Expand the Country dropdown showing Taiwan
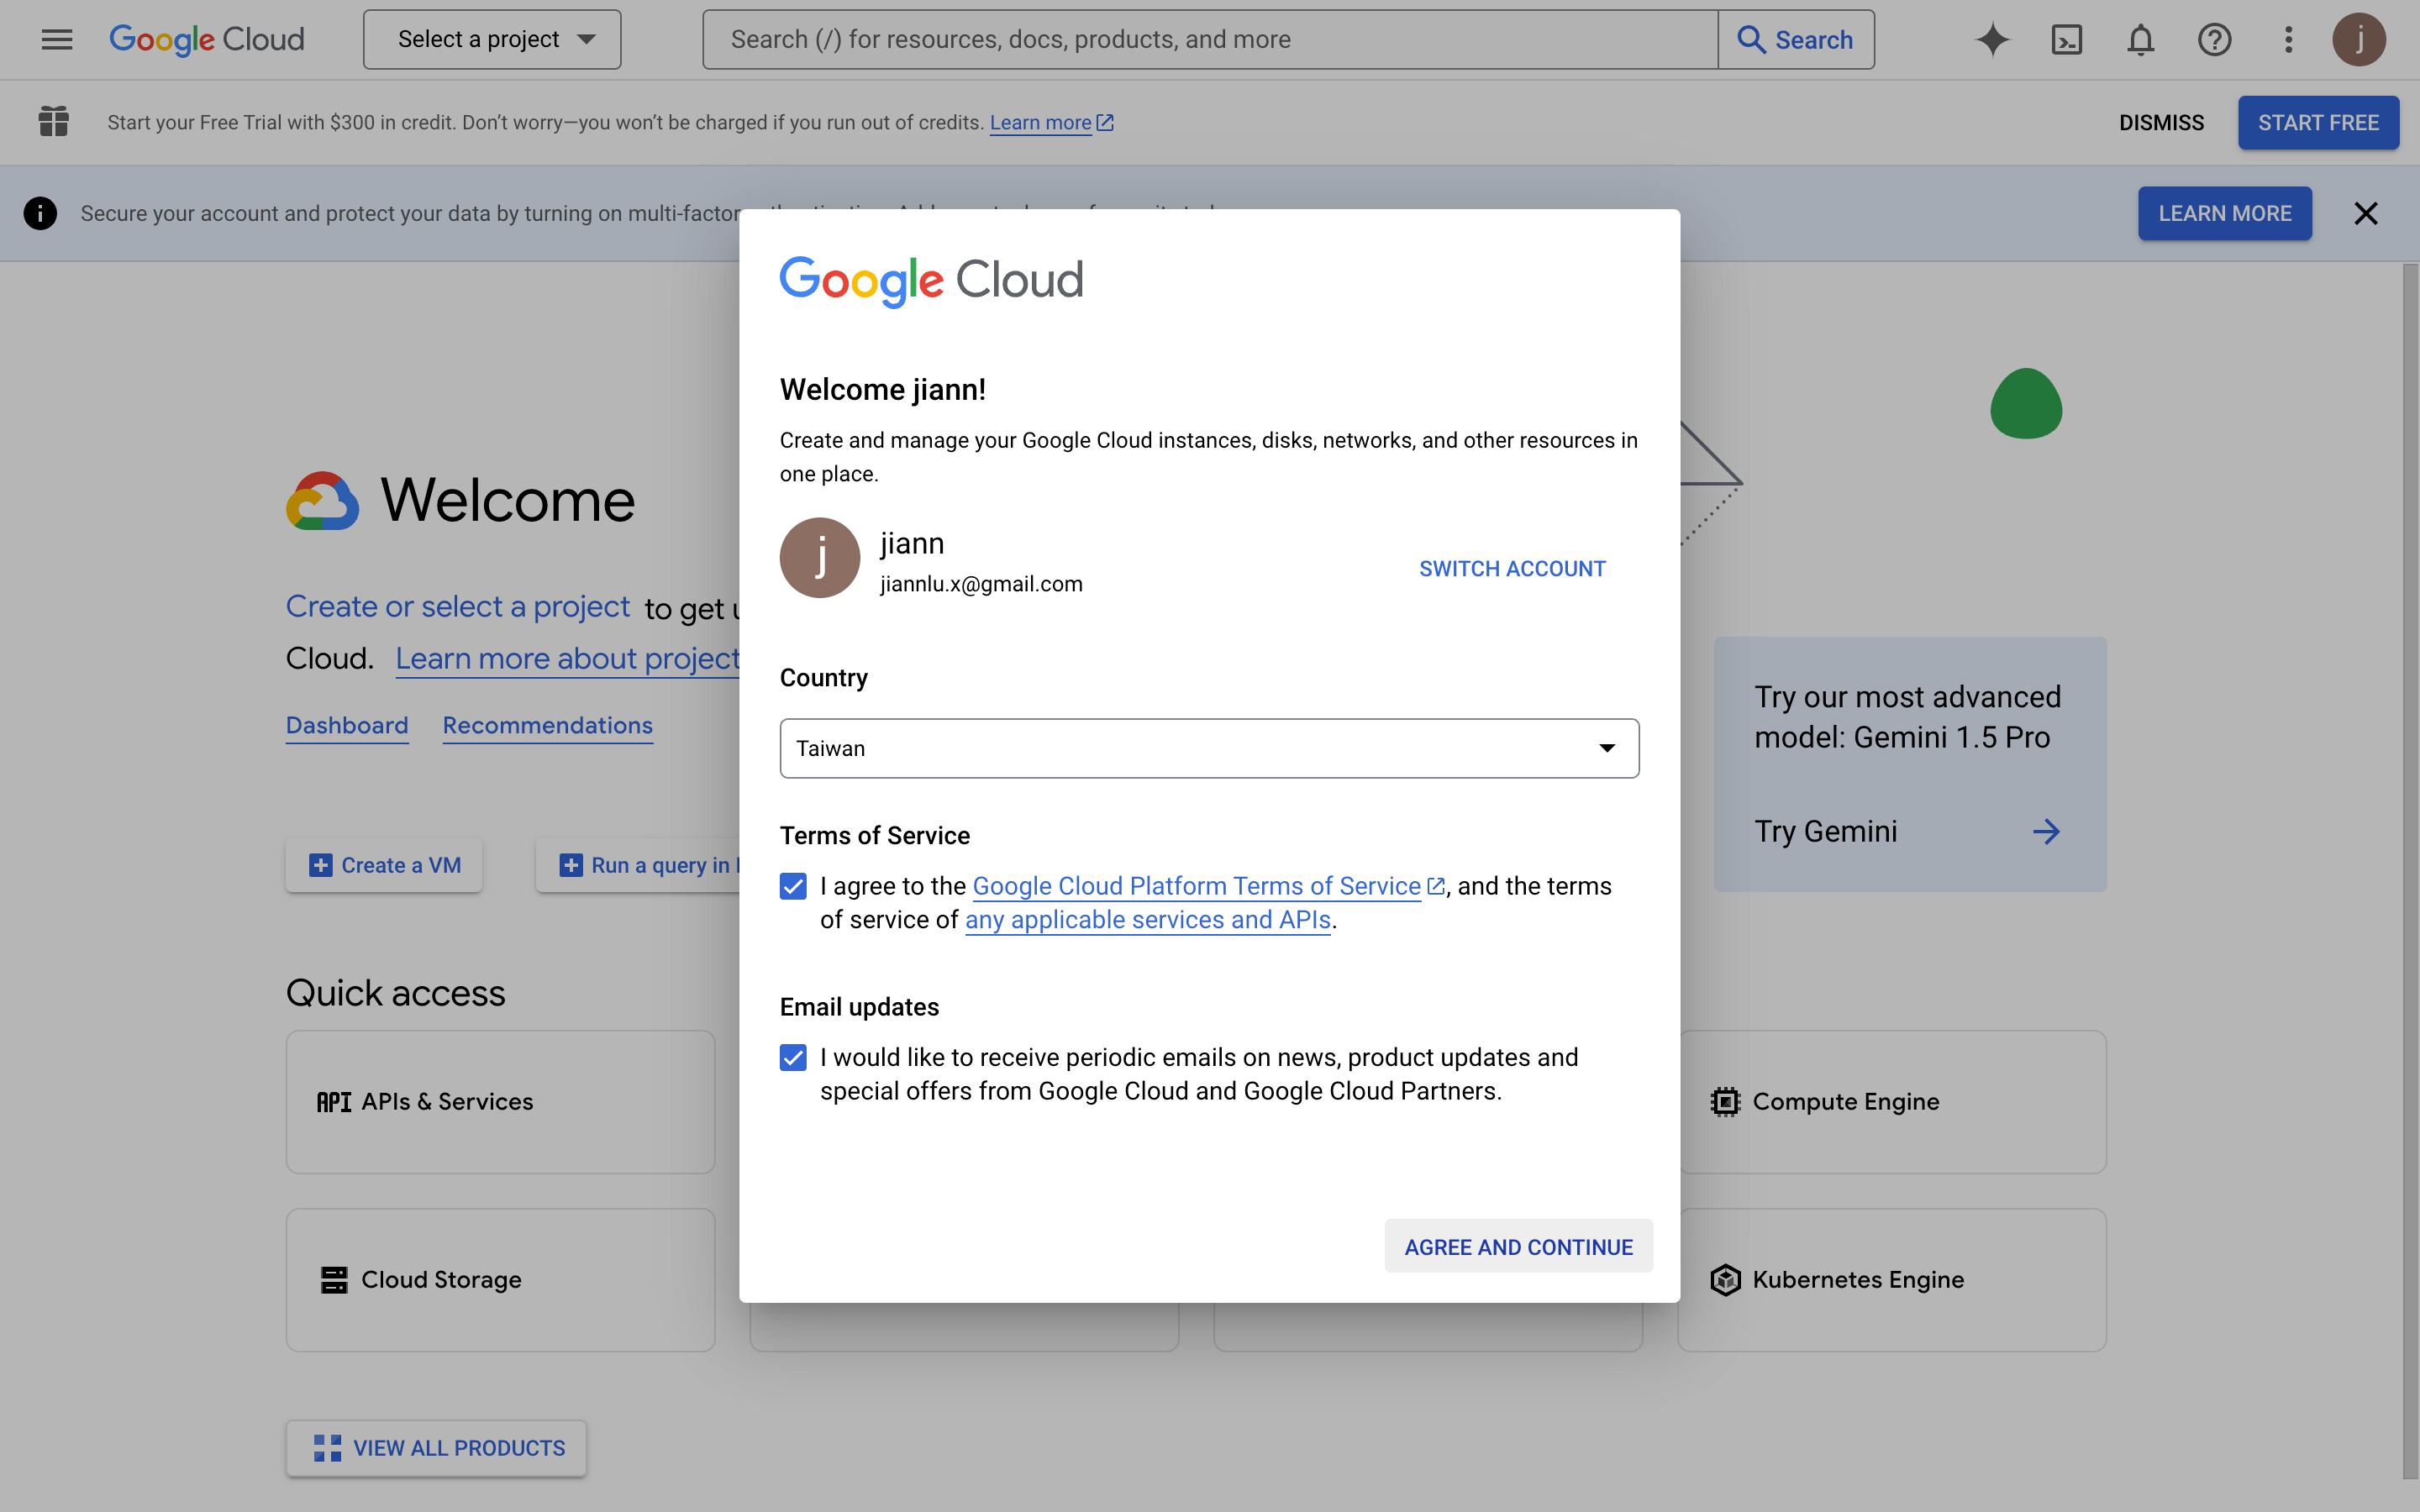The height and width of the screenshot is (1512, 2420). [1208, 748]
